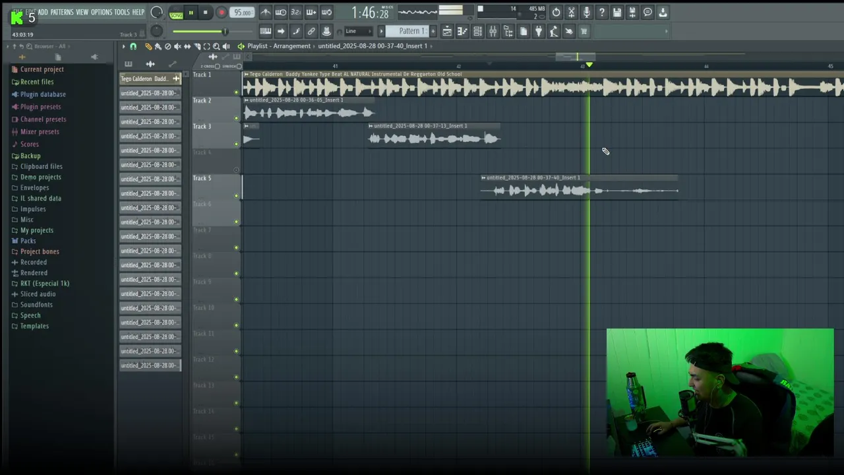Image resolution: width=844 pixels, height=475 pixels.
Task: Pause playback with the pause button
Action: point(191,12)
